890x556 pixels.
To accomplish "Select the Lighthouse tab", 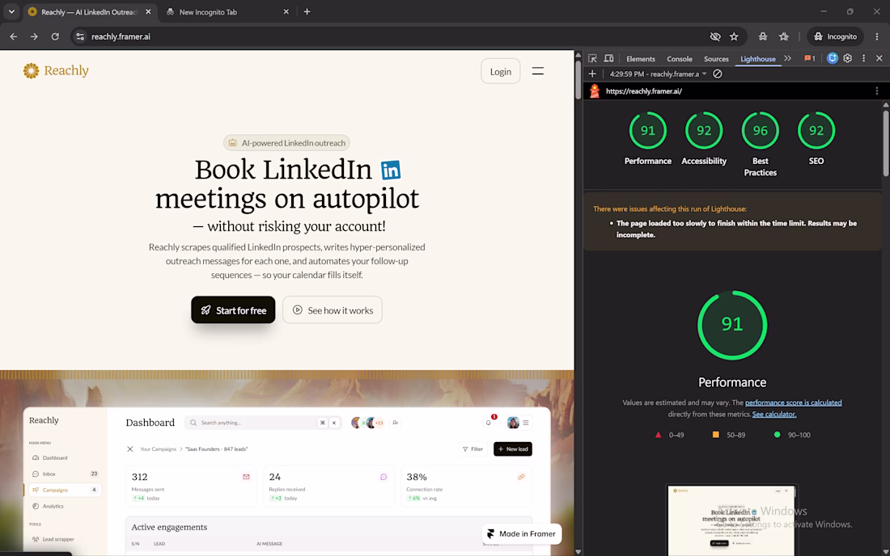I will (x=758, y=59).
